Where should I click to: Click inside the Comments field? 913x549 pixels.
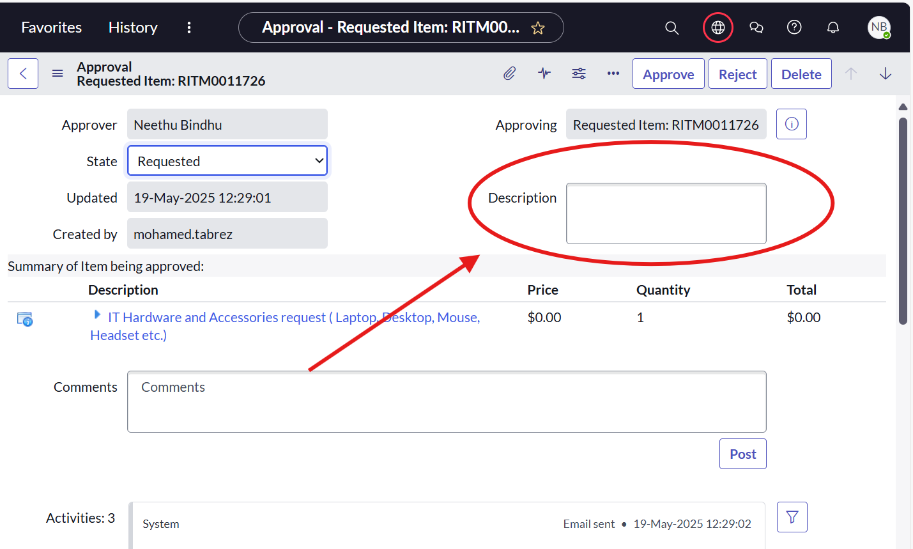pos(447,401)
